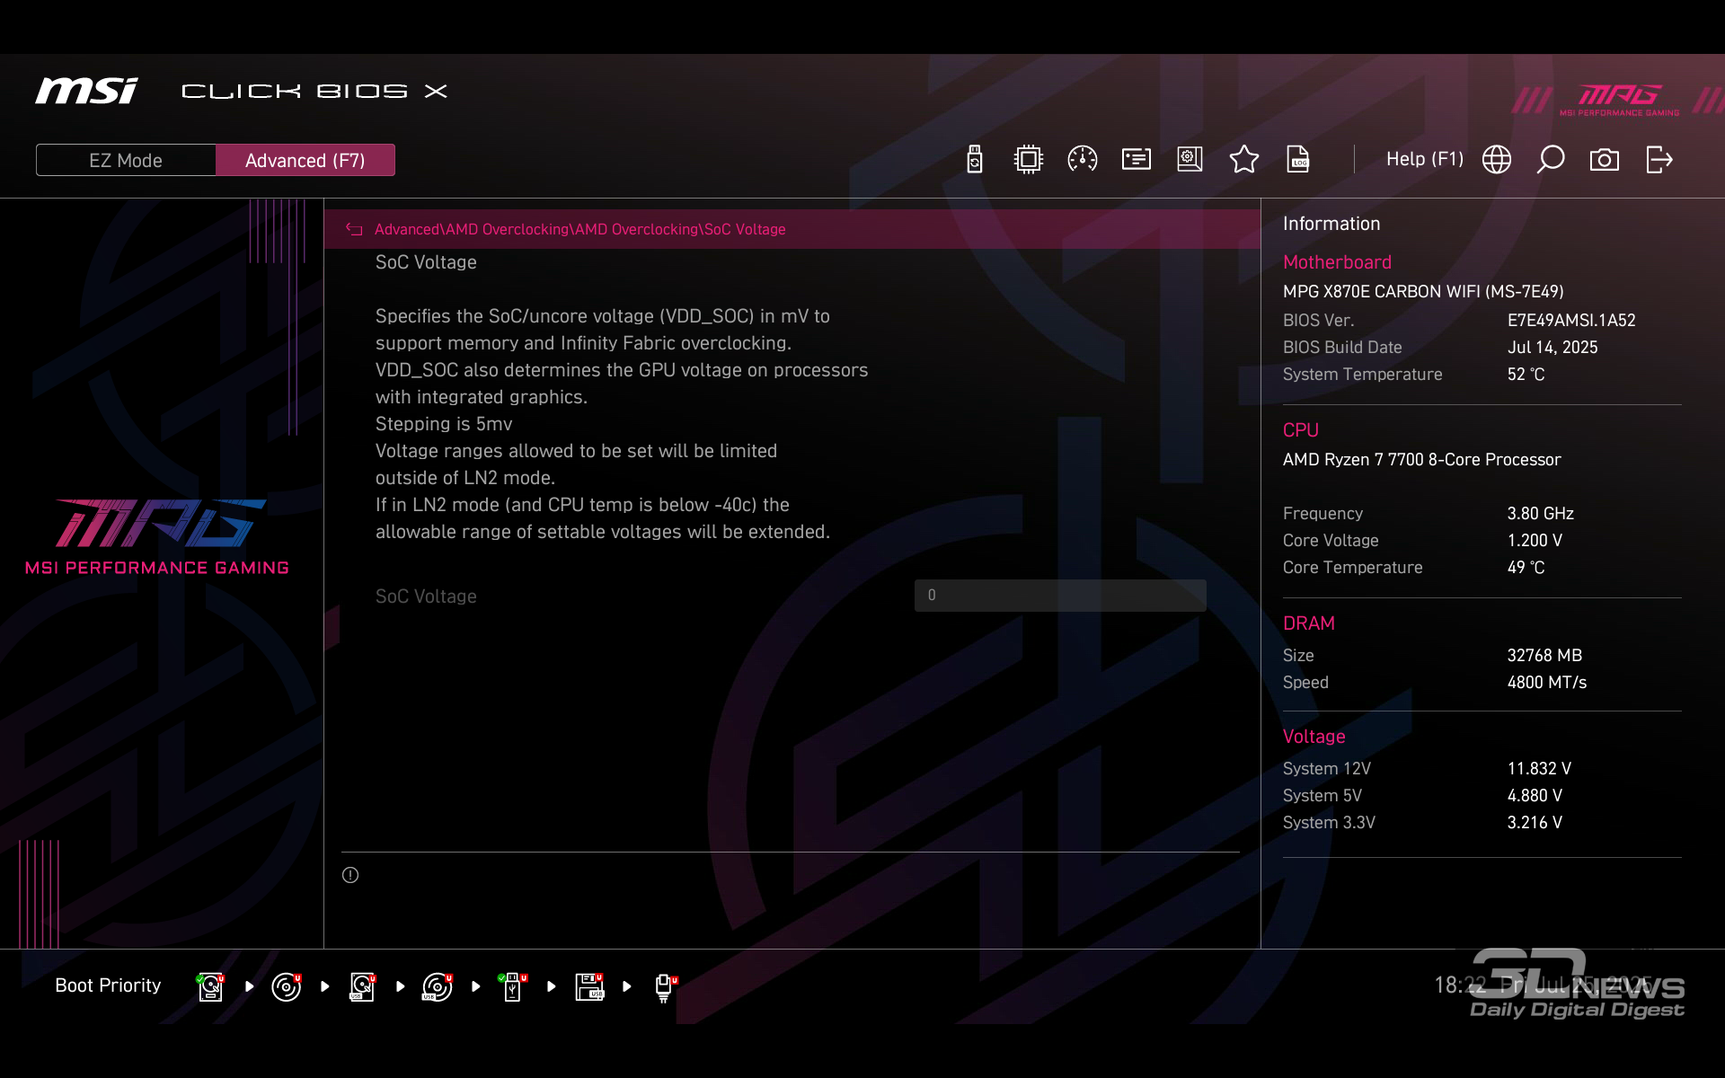This screenshot has height=1078, width=1725.
Task: Click the System 5V 4.880 V value
Action: coord(1535,796)
